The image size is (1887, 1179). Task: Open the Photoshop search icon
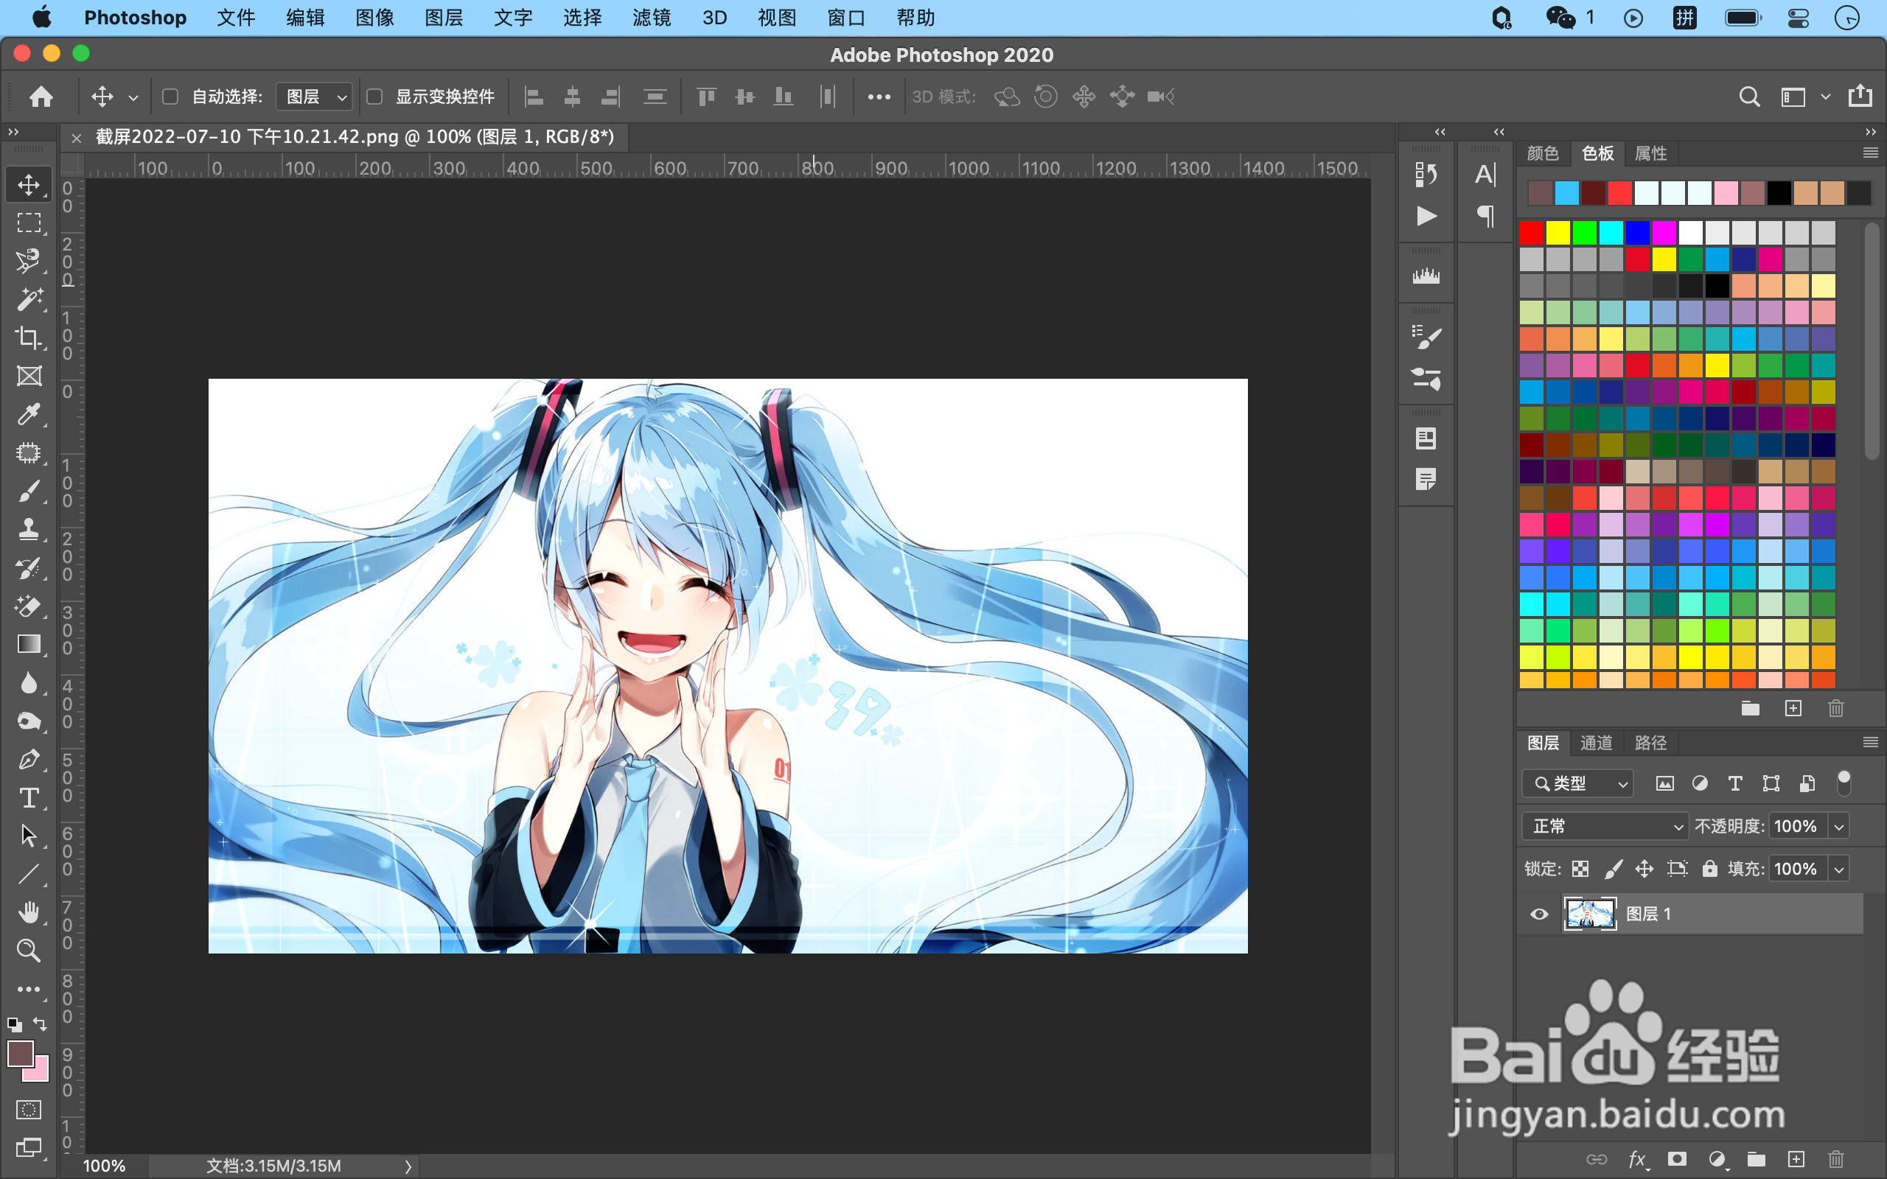pos(1749,97)
